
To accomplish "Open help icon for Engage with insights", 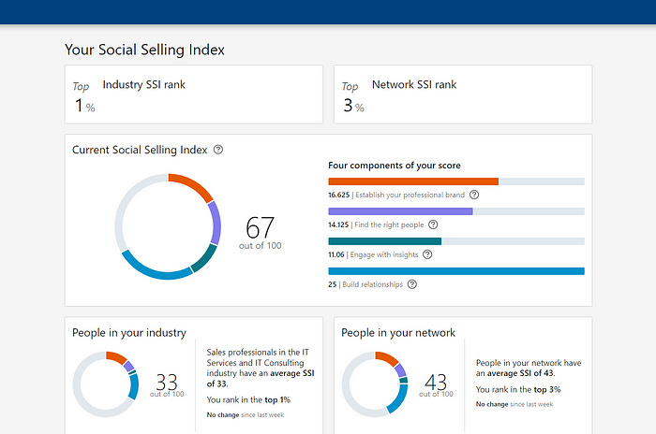I will [x=427, y=254].
